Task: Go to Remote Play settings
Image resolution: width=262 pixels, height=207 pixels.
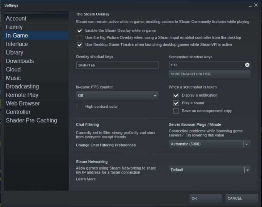Action: pos(36,95)
